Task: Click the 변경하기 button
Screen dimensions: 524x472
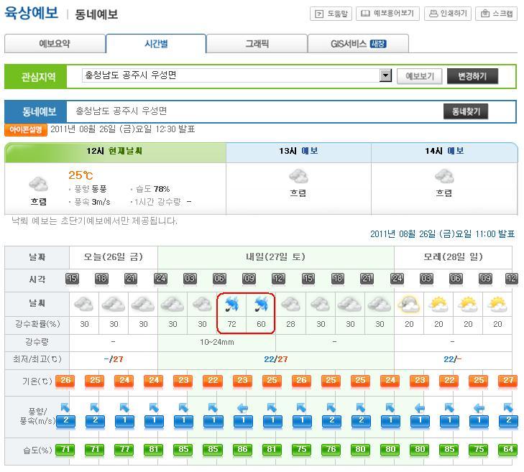Action: (x=472, y=76)
